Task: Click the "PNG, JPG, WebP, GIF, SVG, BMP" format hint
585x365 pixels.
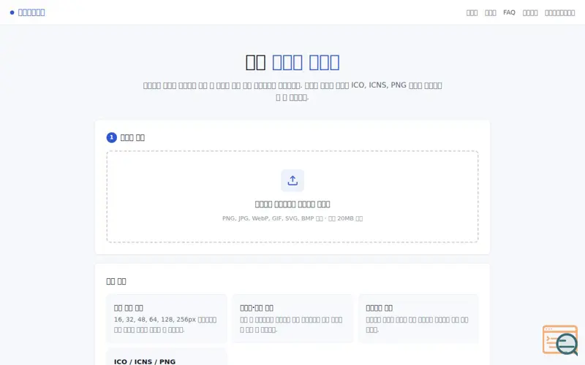Action: coord(292,218)
